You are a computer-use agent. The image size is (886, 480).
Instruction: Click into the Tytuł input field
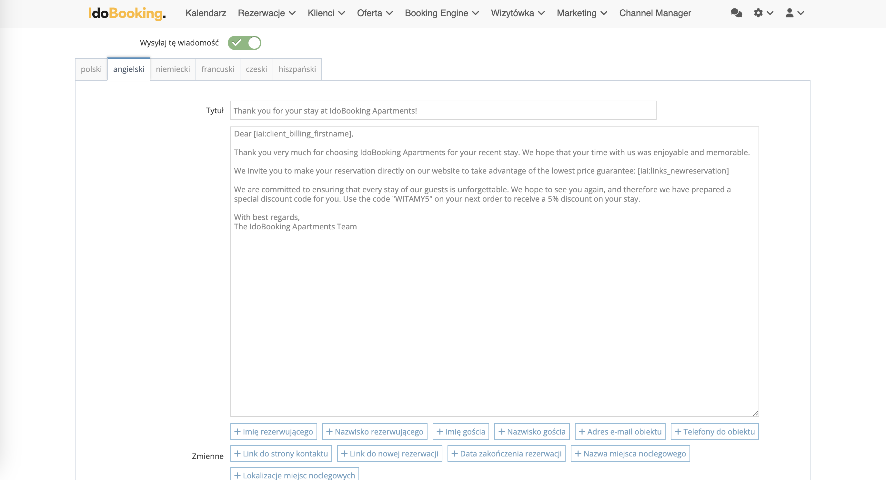pyautogui.click(x=443, y=110)
